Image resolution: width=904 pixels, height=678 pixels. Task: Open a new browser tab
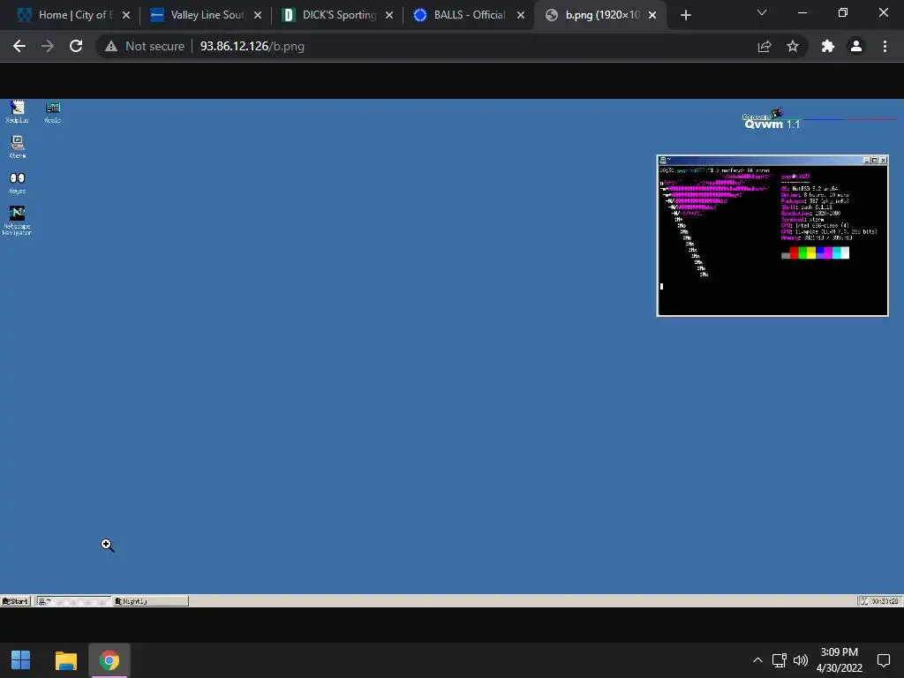pyautogui.click(x=685, y=15)
